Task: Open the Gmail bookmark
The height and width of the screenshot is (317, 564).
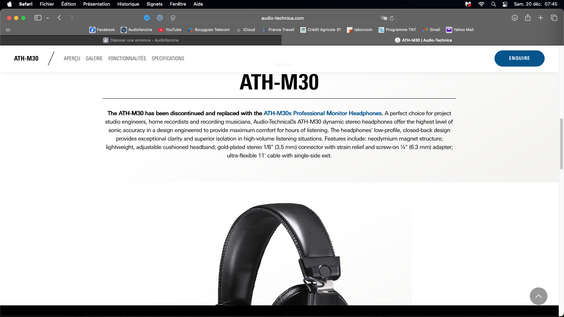Action: [x=431, y=30]
